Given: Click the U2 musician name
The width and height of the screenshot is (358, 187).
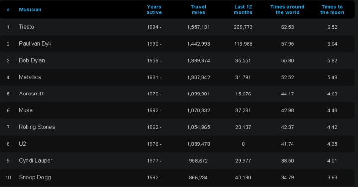Looking at the screenshot, I should coord(22,144).
